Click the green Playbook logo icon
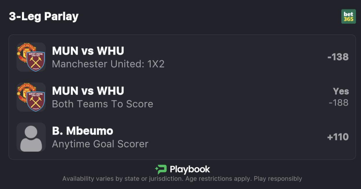This screenshot has height=189, width=361. (x=161, y=169)
